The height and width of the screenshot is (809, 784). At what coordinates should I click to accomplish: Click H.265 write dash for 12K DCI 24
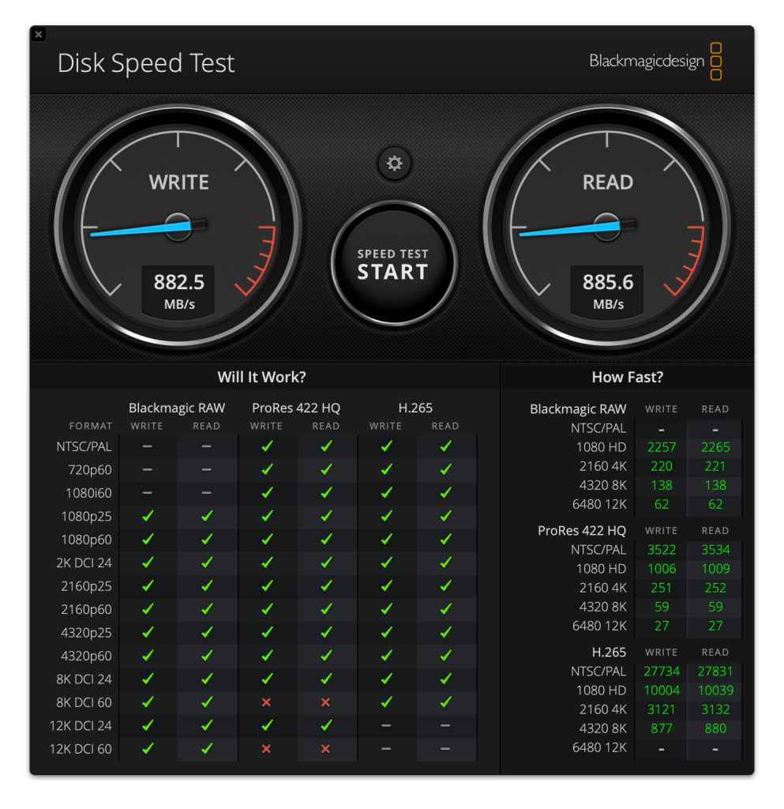pyautogui.click(x=386, y=725)
